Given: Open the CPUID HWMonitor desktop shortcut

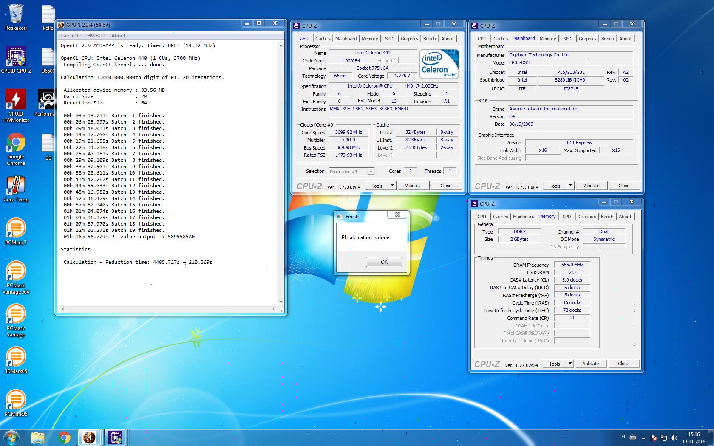Looking at the screenshot, I should (x=16, y=106).
